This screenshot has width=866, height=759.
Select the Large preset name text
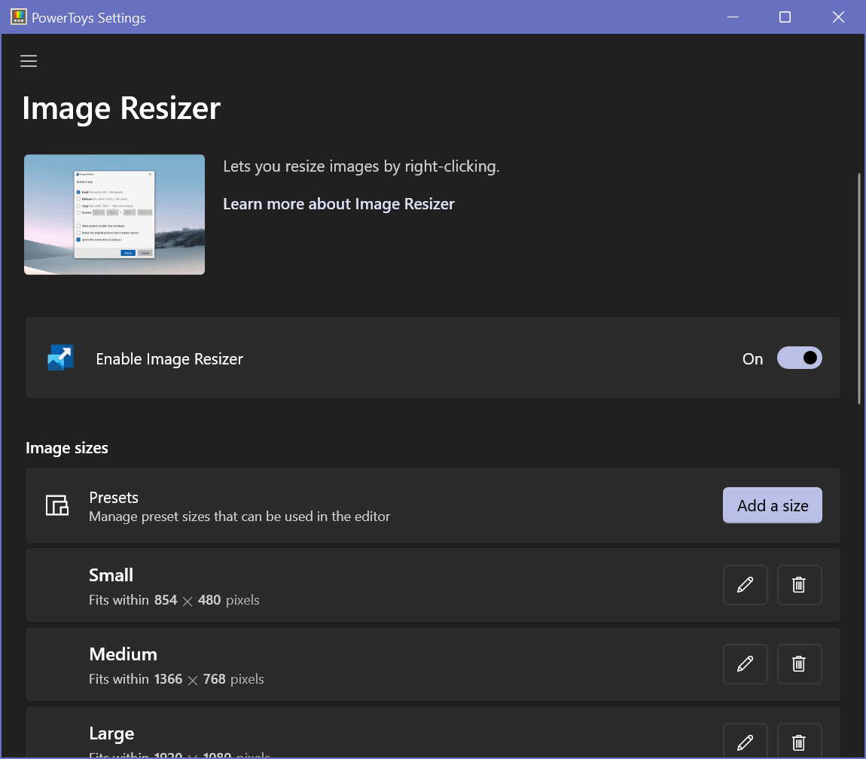pos(111,733)
